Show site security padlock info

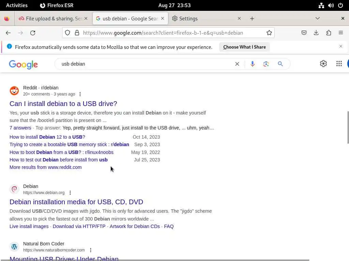click(77, 33)
